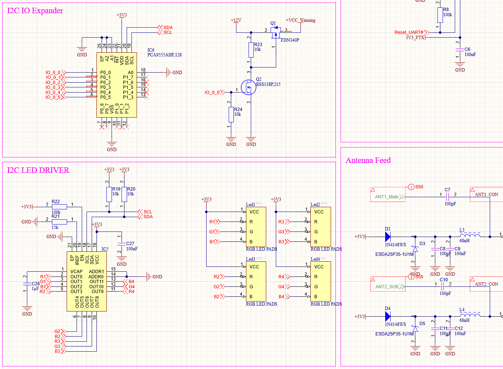
Task: Select resistor R24 10k symbol
Action: coord(231,115)
